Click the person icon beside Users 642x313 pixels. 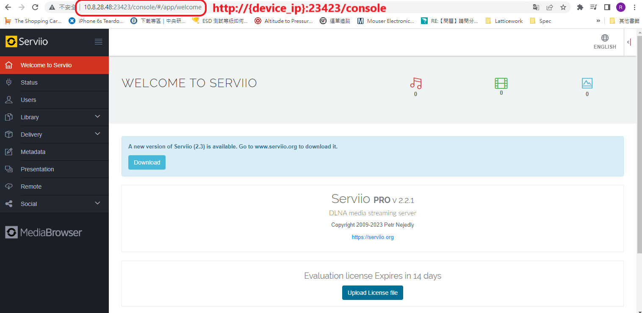tap(9, 100)
